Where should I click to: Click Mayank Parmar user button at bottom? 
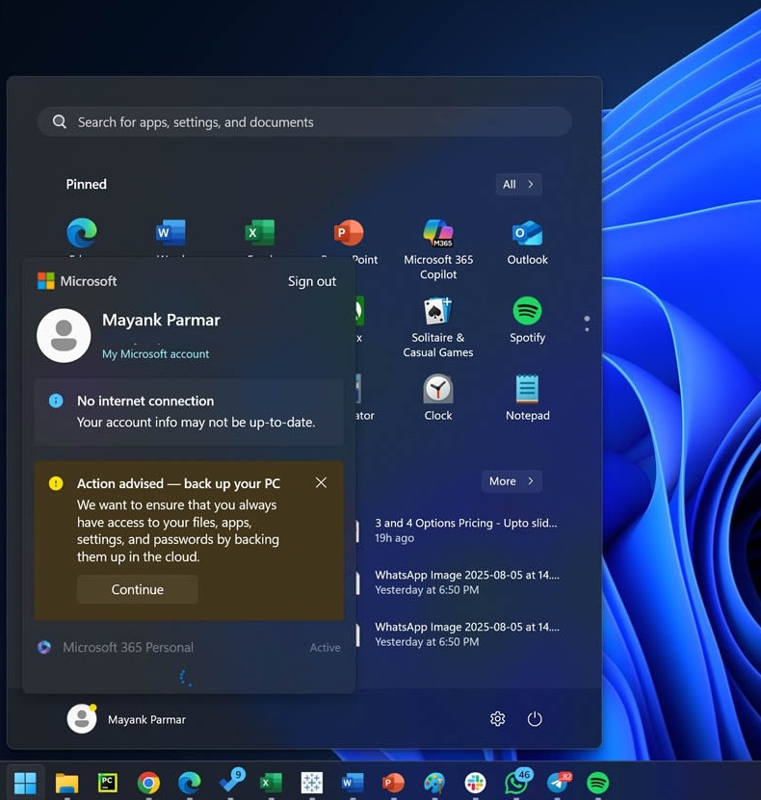126,719
